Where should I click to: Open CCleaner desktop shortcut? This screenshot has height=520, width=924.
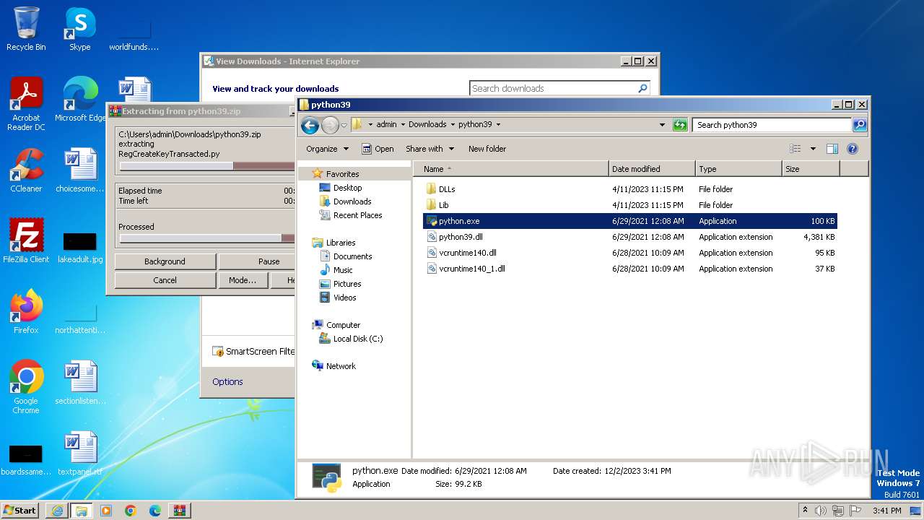click(x=26, y=170)
